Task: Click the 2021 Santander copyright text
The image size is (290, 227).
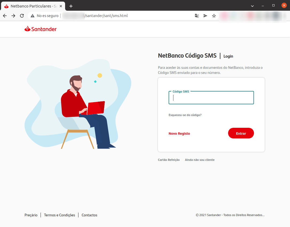Action: (x=230, y=215)
